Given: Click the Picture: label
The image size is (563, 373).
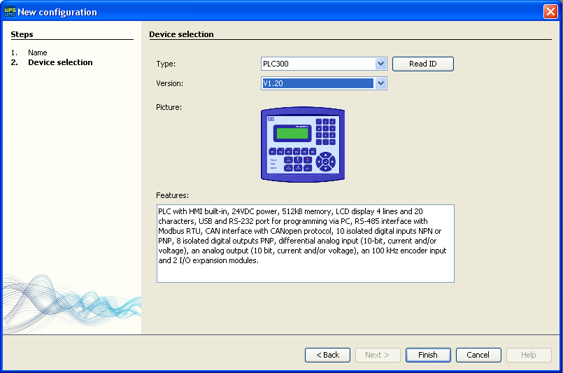Looking at the screenshot, I should [x=169, y=107].
